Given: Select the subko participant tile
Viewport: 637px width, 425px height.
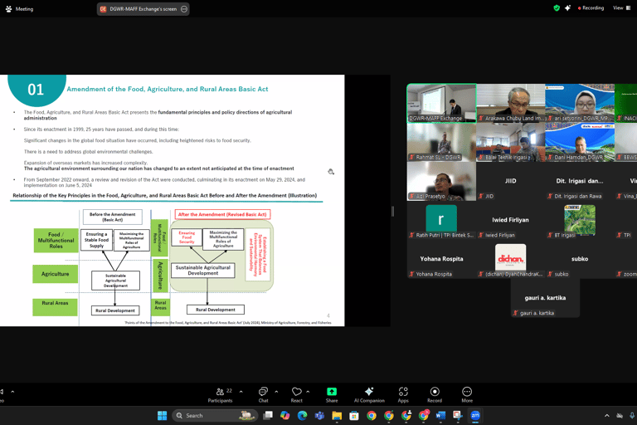Looking at the screenshot, I should [x=580, y=259].
